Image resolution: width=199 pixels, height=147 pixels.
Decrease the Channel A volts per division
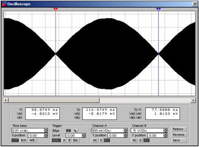point(125,132)
